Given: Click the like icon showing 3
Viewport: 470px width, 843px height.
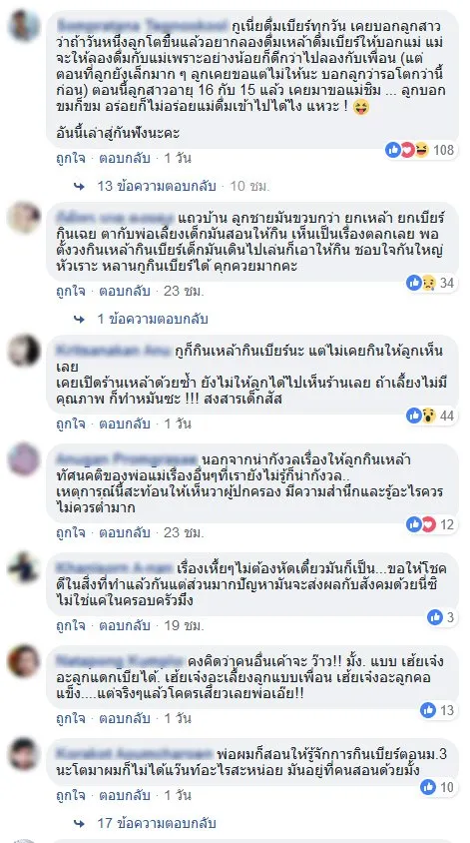Looking at the screenshot, I should pos(435,617).
